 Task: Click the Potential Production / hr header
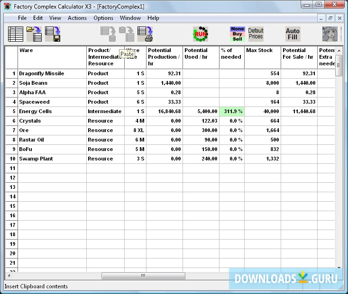coord(165,57)
